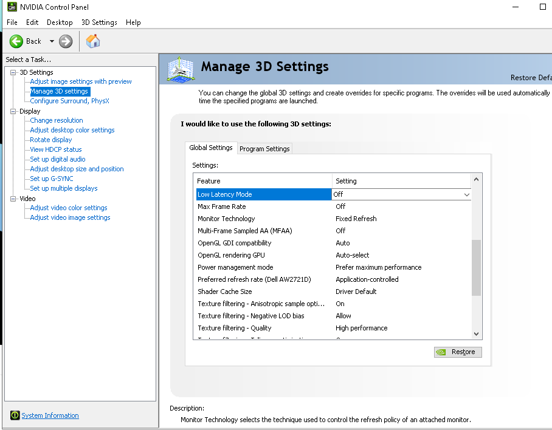Select Shader Cache Size row
552x430 pixels.
click(333, 292)
